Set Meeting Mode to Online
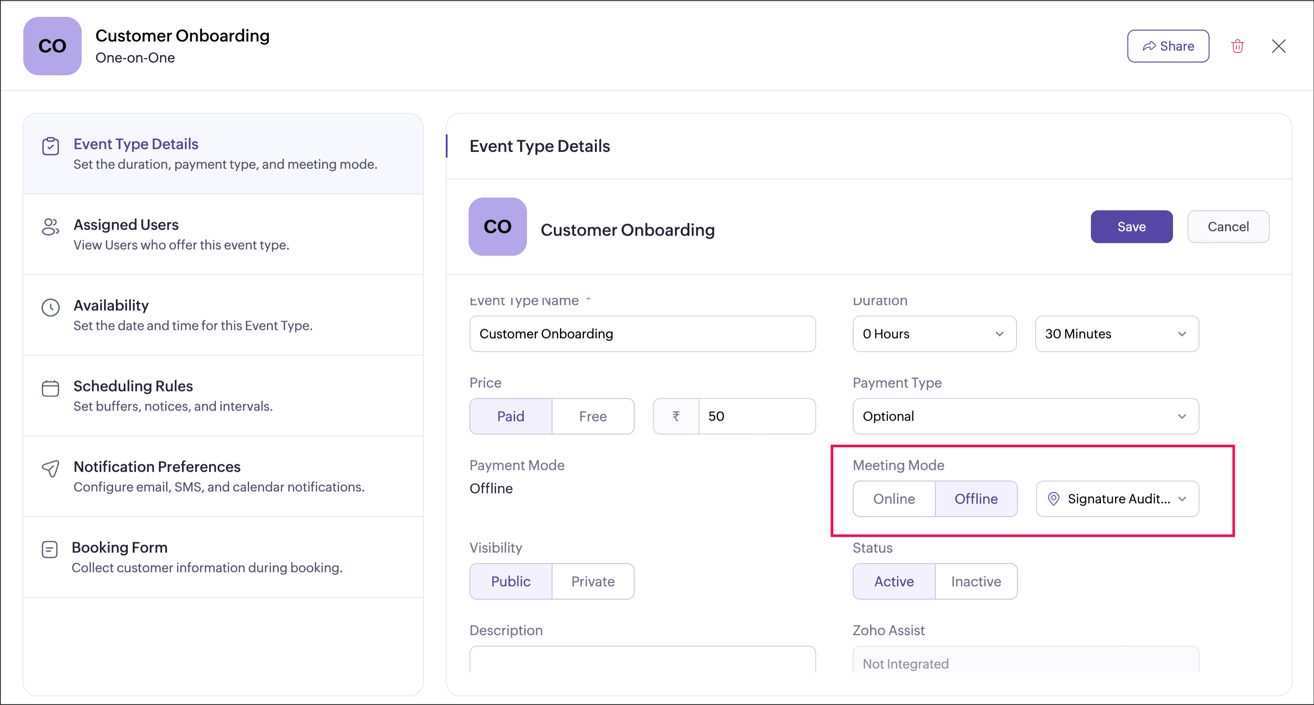1314x705 pixels. tap(894, 498)
